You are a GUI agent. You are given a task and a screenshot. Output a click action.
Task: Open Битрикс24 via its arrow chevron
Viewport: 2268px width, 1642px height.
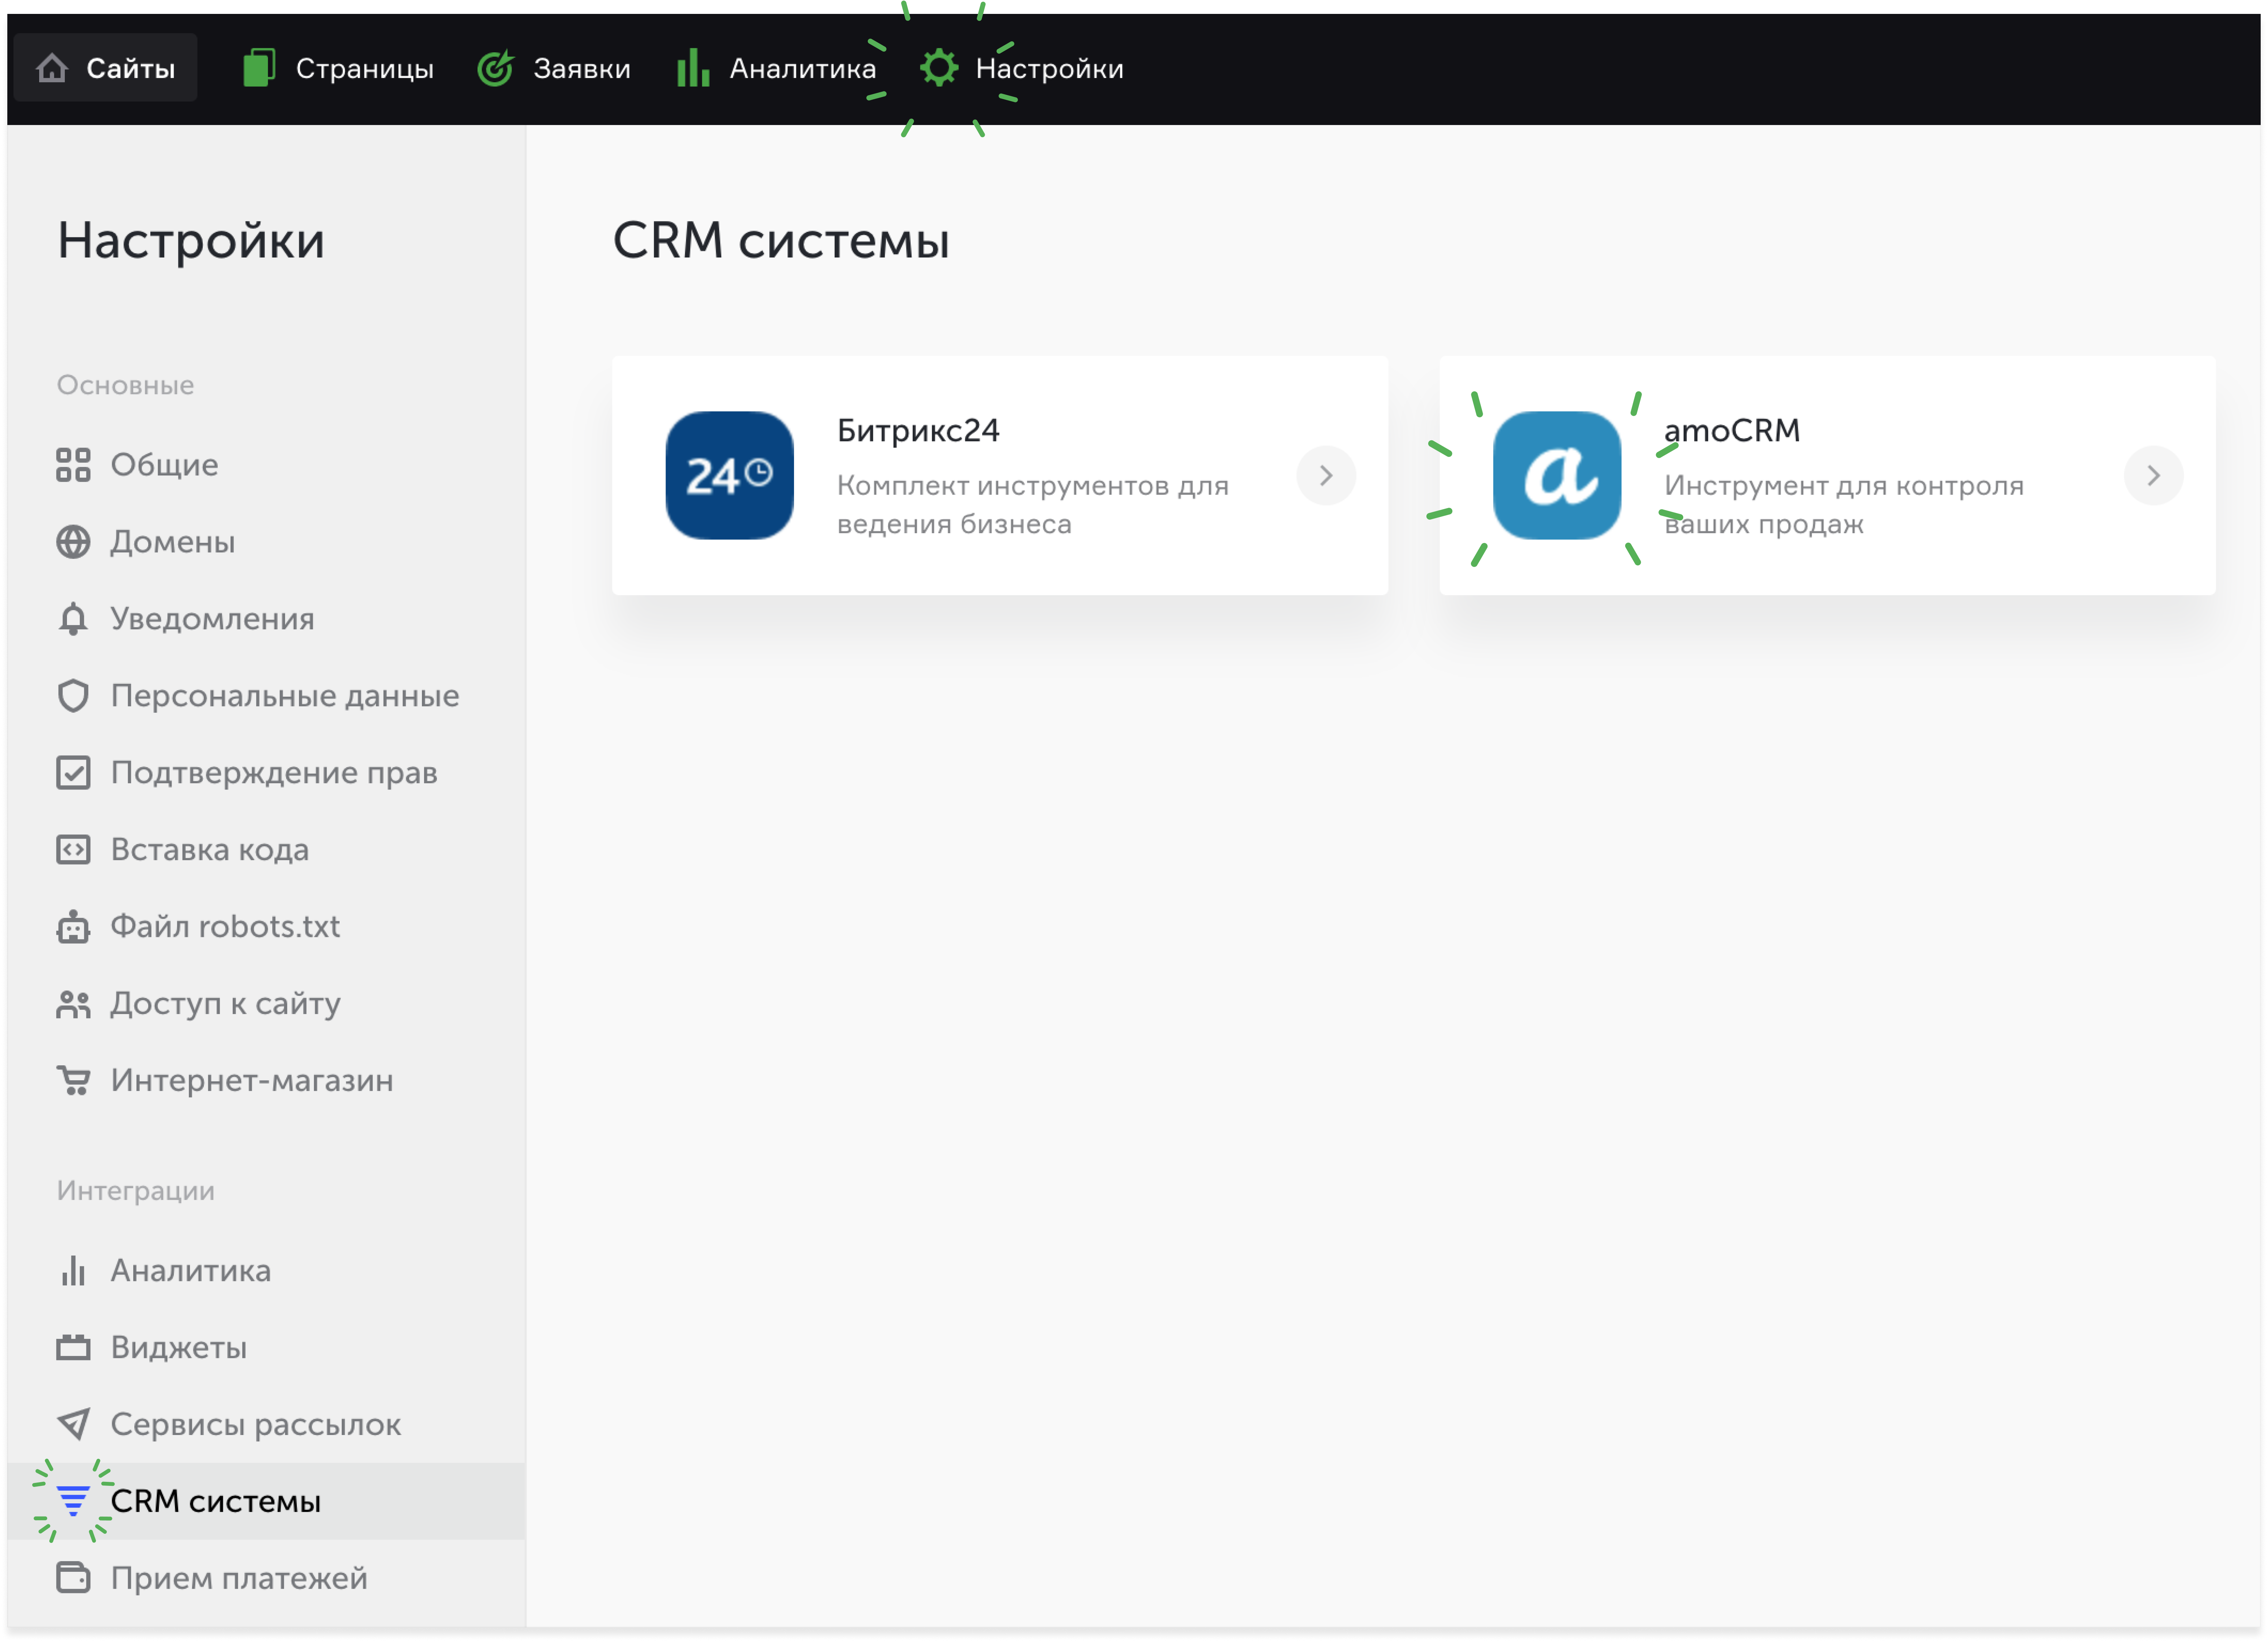(1326, 476)
